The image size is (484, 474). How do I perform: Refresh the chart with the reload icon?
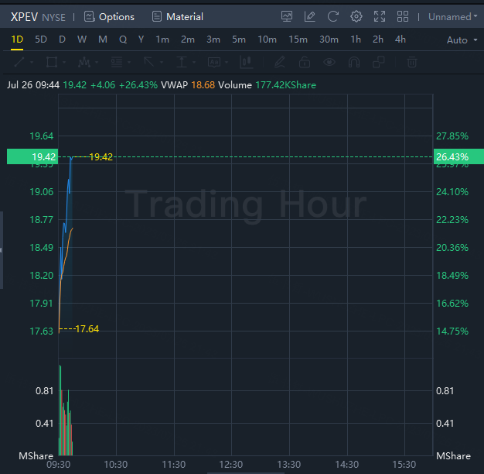click(333, 16)
